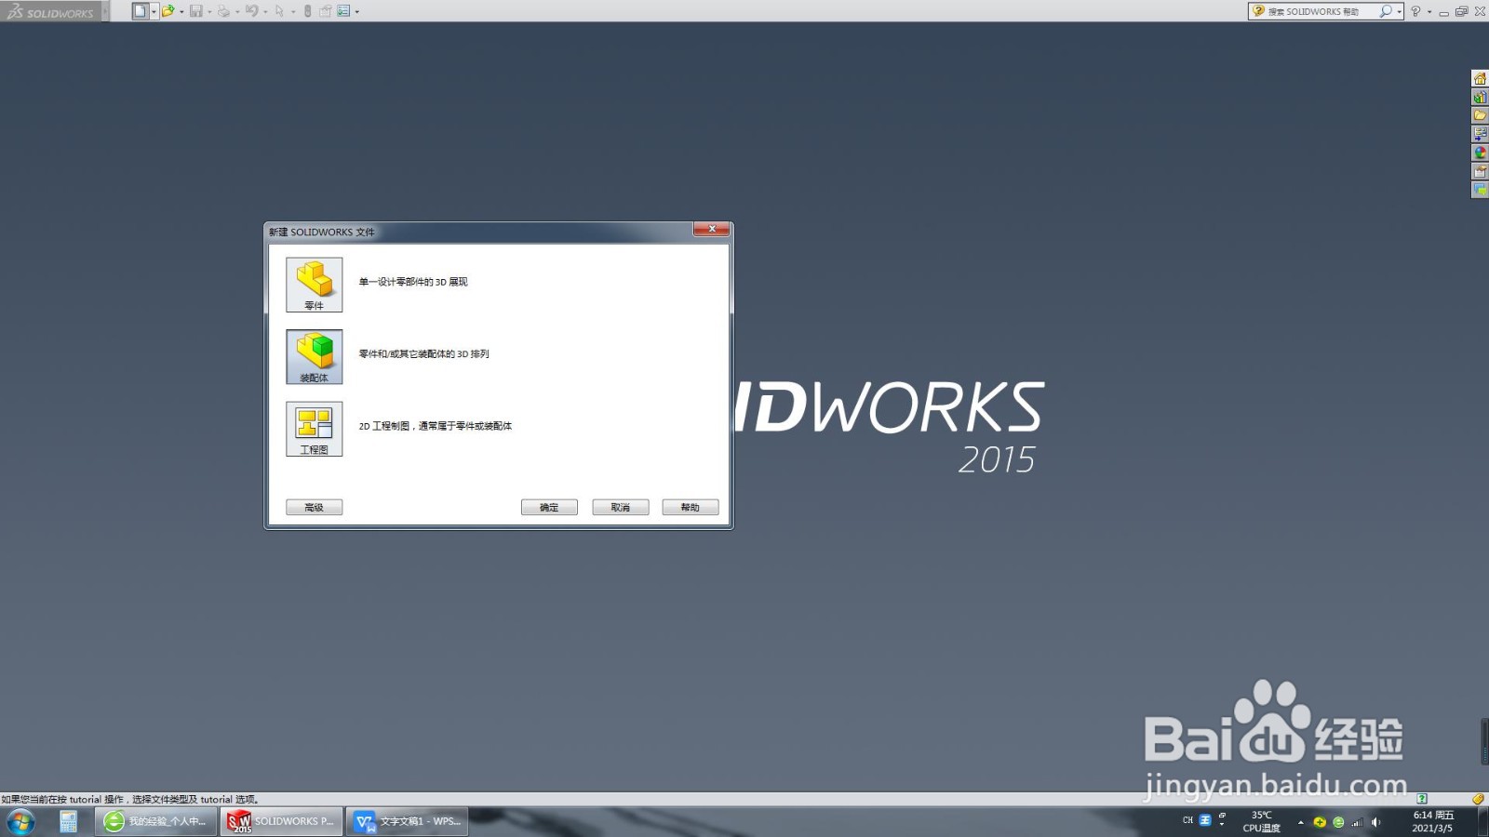Show hidden system tray icons arrow
The width and height of the screenshot is (1489, 837).
tap(1301, 822)
